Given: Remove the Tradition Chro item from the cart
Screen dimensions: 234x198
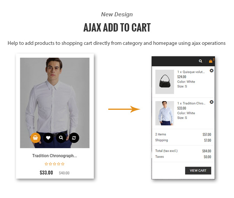Looking at the screenshot, I should pyautogui.click(x=212, y=102).
